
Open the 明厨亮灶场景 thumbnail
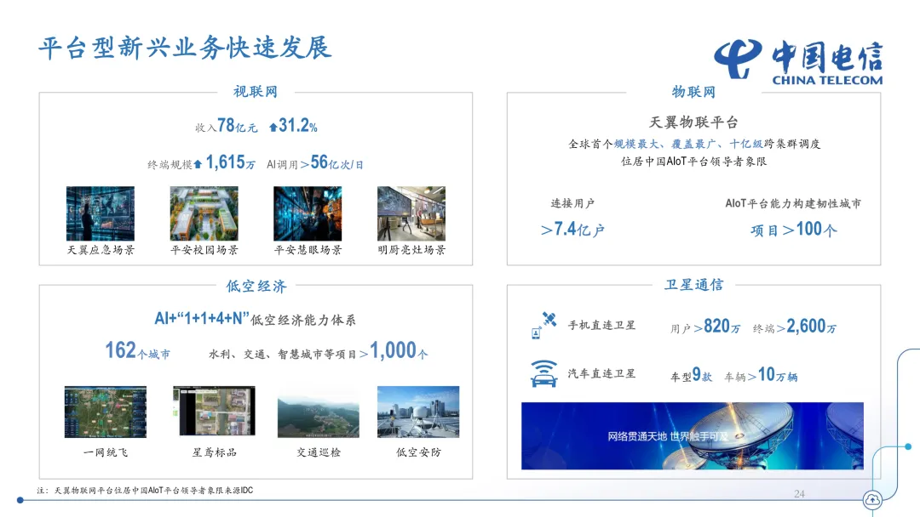(x=411, y=213)
